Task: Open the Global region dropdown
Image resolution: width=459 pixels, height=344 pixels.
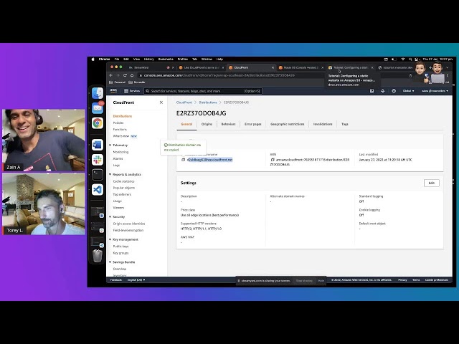Action: tap(409, 91)
